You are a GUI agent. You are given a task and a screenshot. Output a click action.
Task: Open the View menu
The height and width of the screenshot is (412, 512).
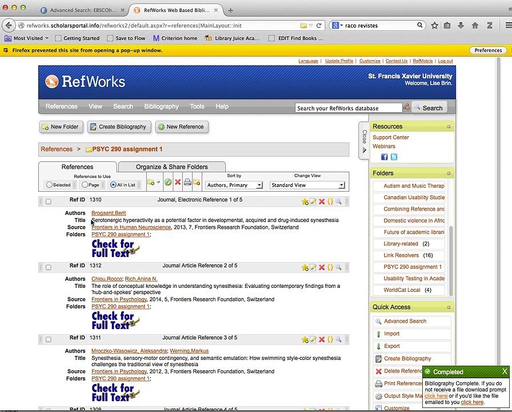tap(95, 106)
